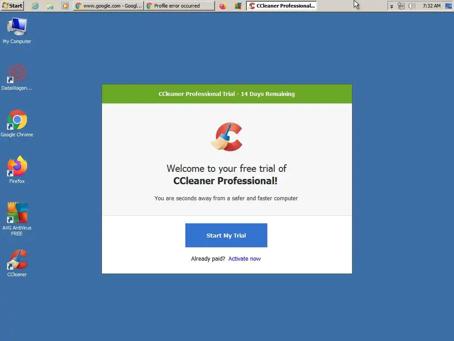Click the CCleaner logo in the trial dialog

(x=227, y=137)
